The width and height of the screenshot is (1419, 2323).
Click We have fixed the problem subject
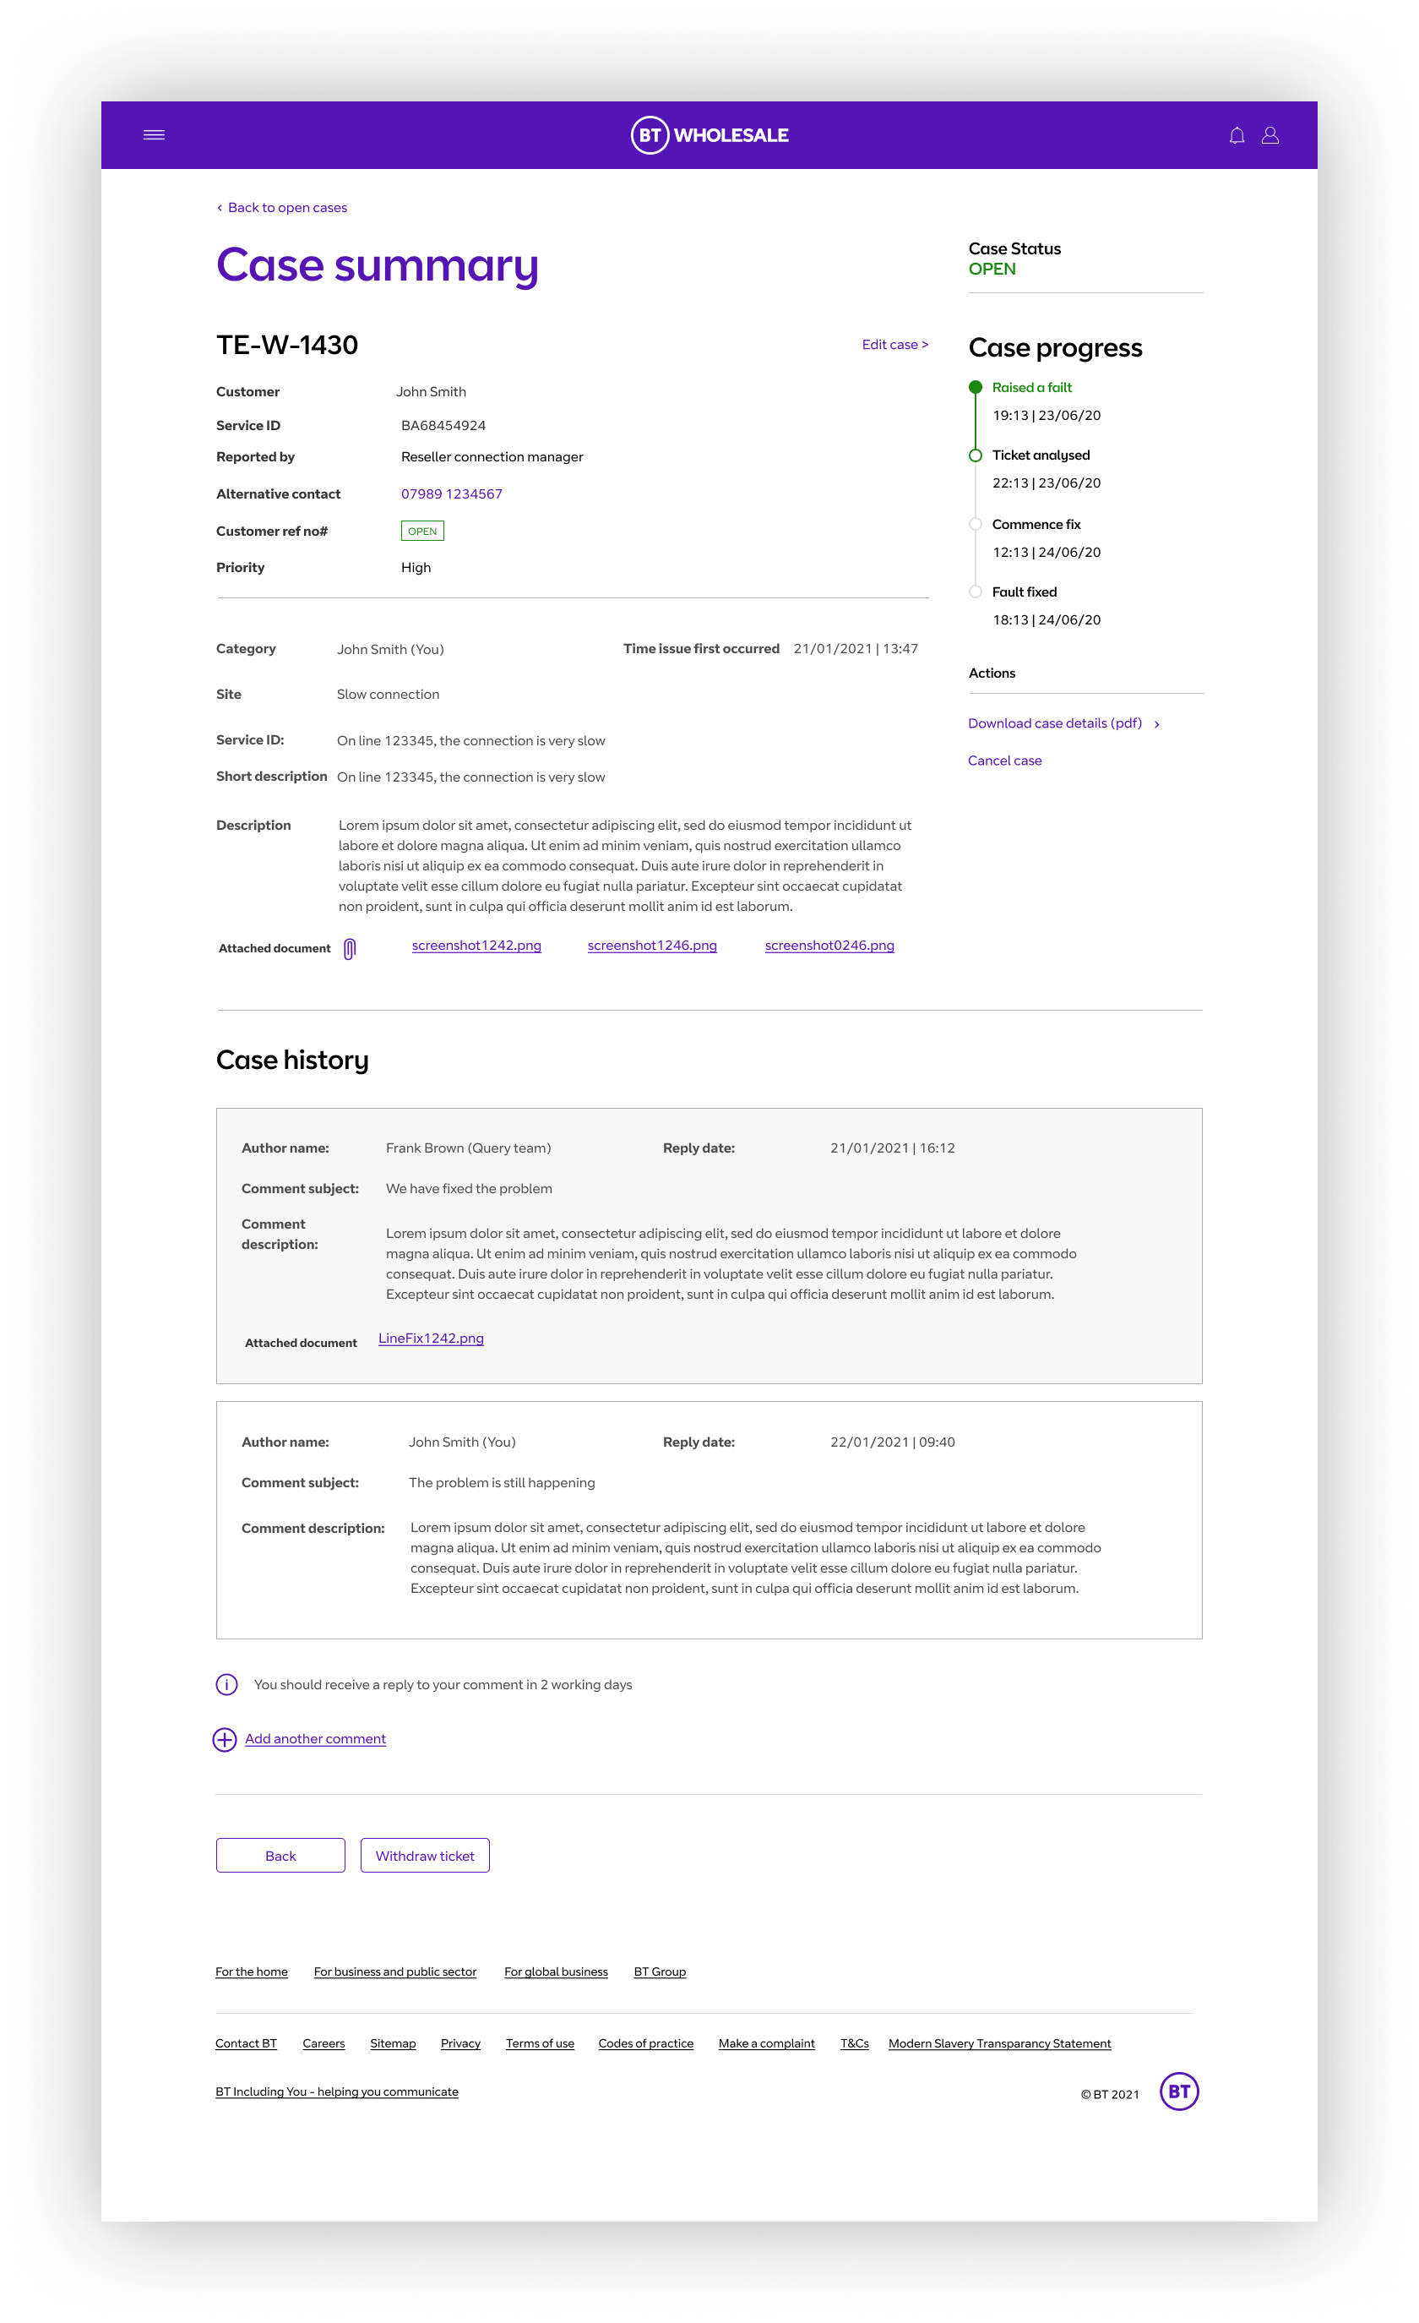(470, 1189)
